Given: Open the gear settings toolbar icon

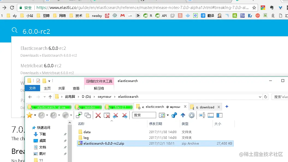Looking at the screenshot, I should (x=192, y=115).
